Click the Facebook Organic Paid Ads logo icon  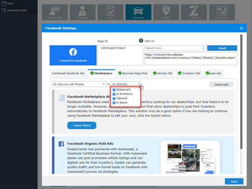[x=61, y=144]
